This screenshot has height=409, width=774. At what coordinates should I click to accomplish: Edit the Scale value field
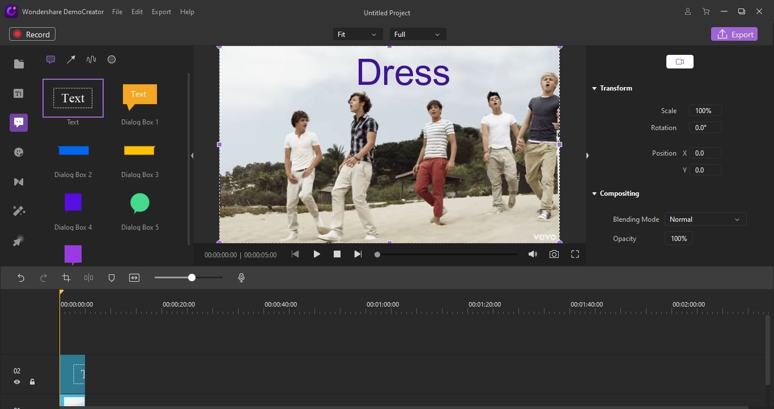point(705,111)
